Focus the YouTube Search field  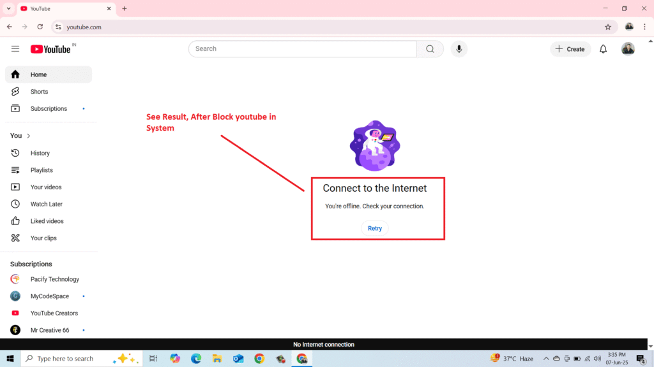tap(303, 49)
